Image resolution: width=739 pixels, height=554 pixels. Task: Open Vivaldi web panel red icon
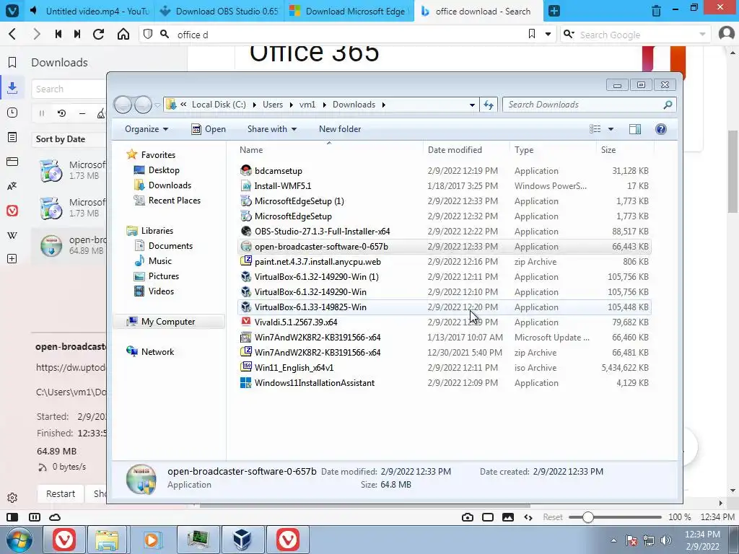12,211
